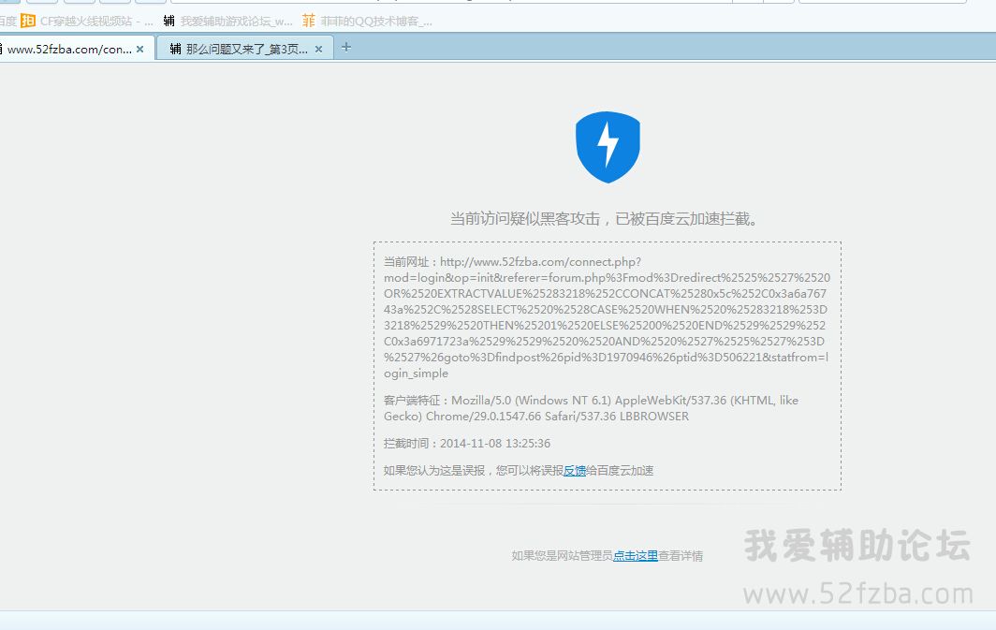The image size is (996, 630).
Task: Click the 如果您是网站管理员 text
Action: click(562, 555)
